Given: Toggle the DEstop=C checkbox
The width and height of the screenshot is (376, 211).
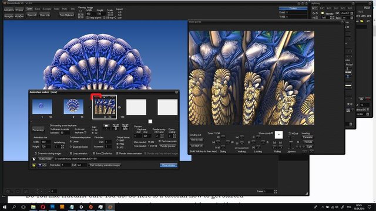Looking at the screenshot, I should coord(104,18).
